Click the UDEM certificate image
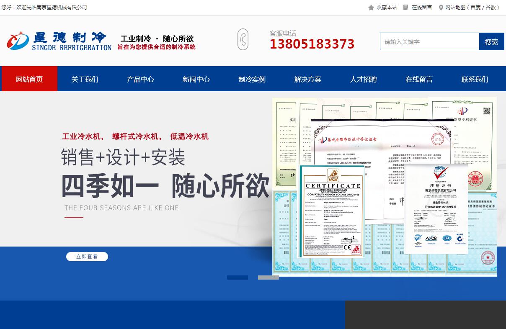Image resolution: width=506 pixels, height=329 pixels. point(332,211)
